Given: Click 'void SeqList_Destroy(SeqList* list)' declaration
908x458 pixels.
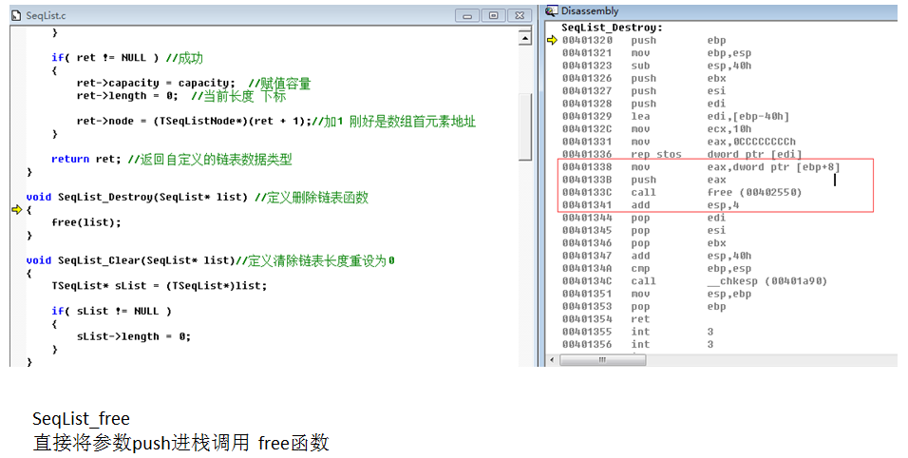Looking at the screenshot, I should coord(137,197).
